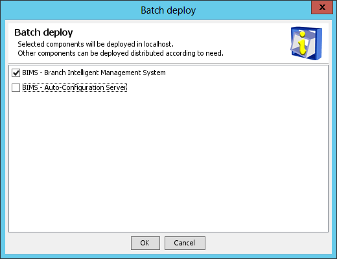Viewport: 337px width, 259px height.
Task: Click empty title bar area left of the title
Action: point(69,10)
